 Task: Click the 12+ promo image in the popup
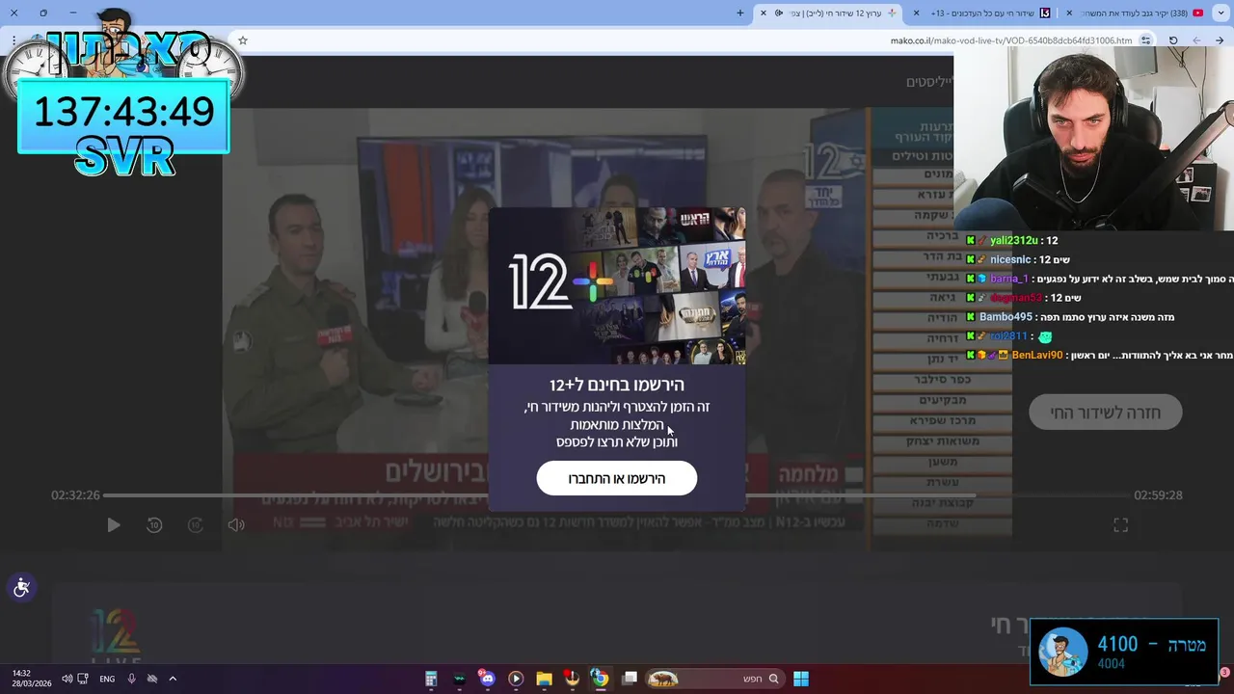(617, 285)
